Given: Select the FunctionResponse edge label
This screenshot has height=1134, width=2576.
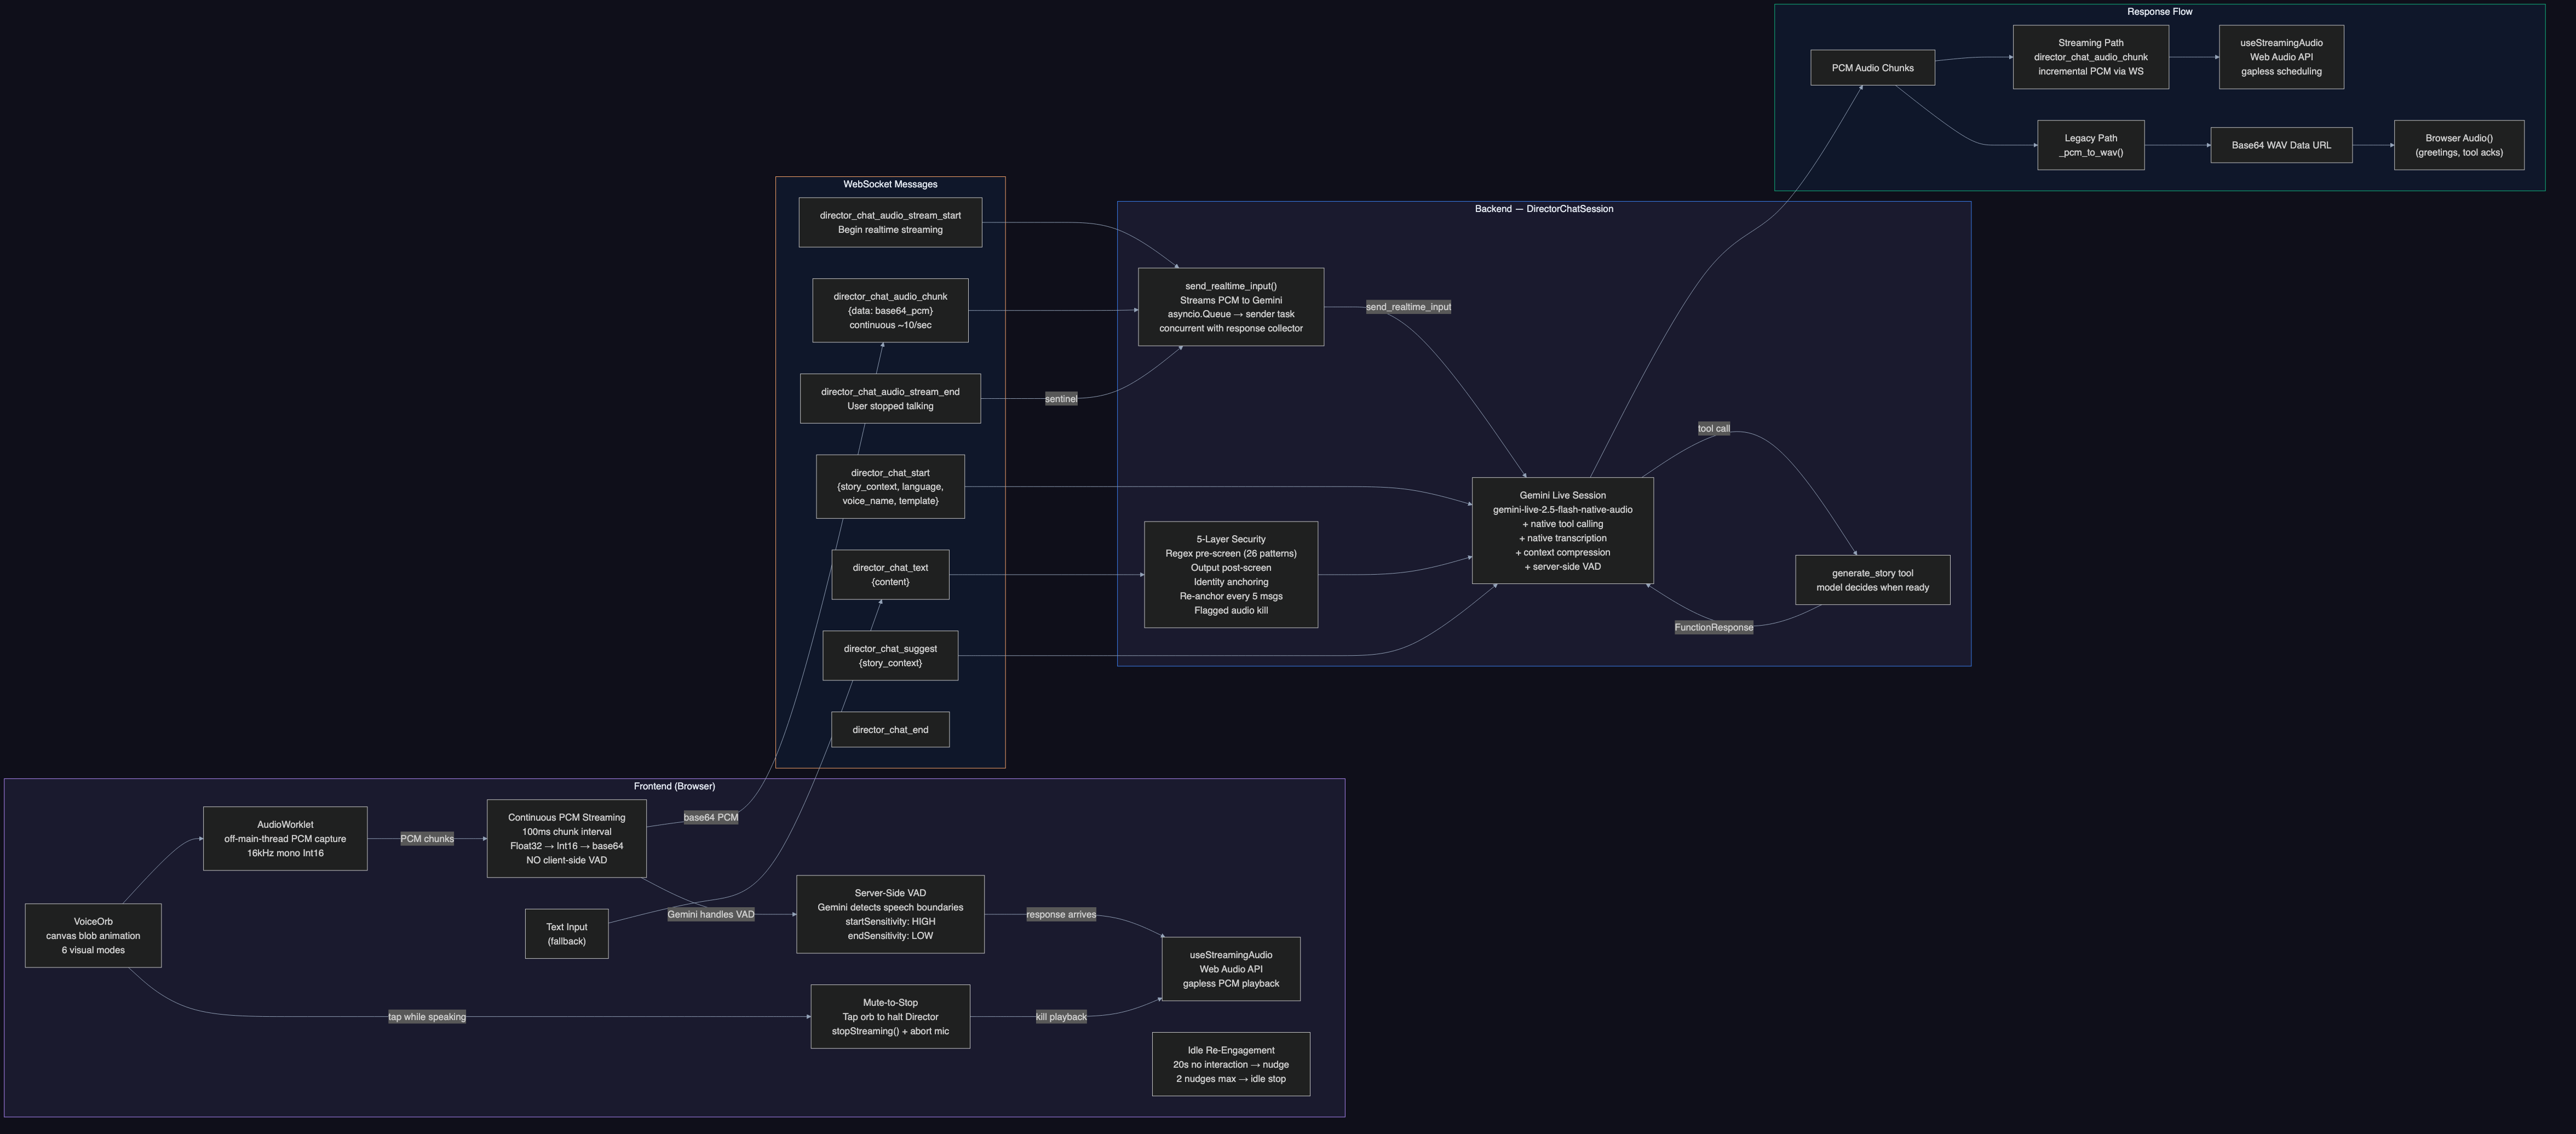Looking at the screenshot, I should coord(1713,627).
